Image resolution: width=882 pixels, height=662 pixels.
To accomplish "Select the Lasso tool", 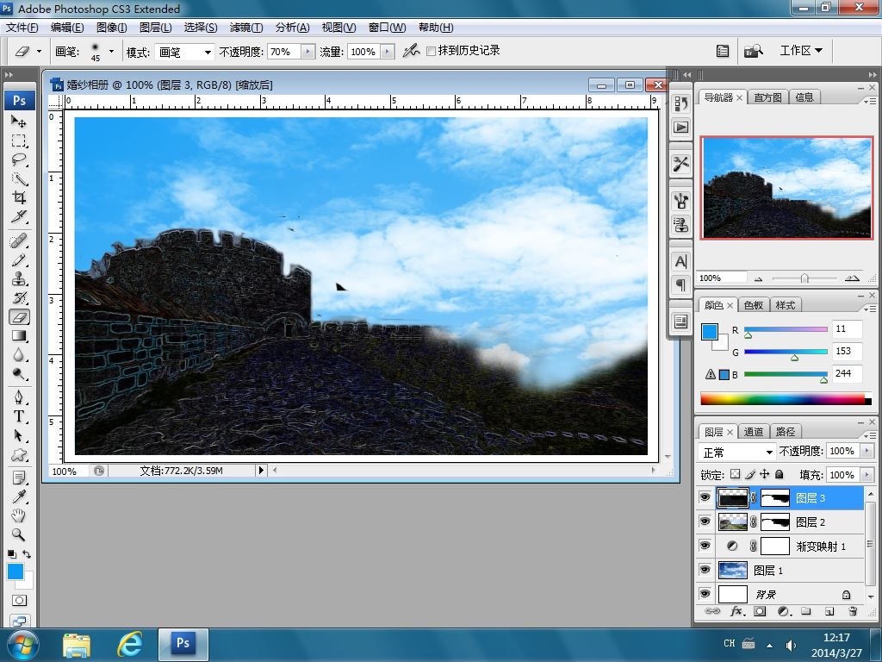I will pos(19,159).
